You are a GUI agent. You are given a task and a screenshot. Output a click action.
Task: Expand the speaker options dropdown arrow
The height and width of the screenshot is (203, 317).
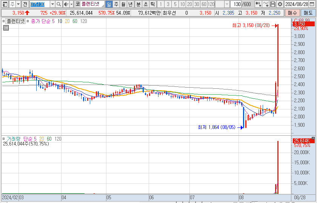tap(71, 4)
